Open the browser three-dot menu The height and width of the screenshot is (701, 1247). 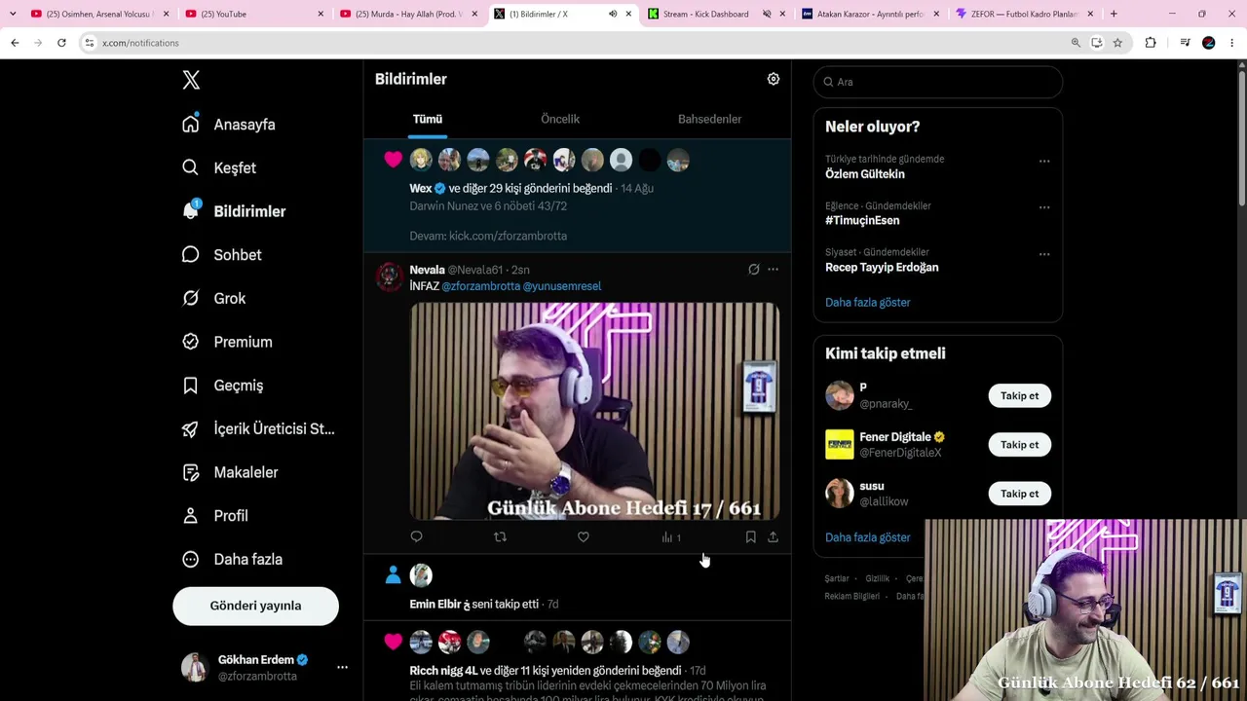1232,43
